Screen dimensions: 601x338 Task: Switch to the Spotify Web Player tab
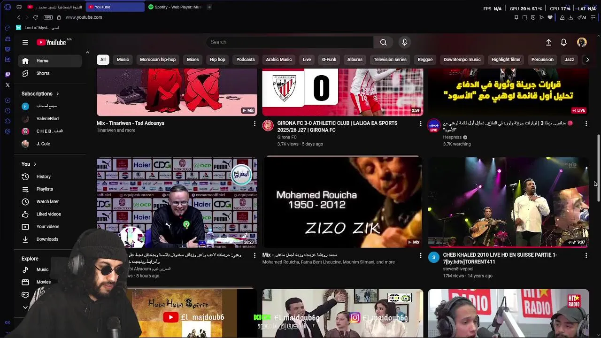tap(175, 7)
